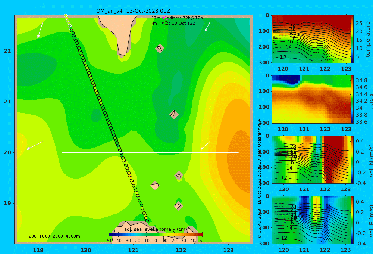Click the salinity color scale bar

[x=352, y=99]
